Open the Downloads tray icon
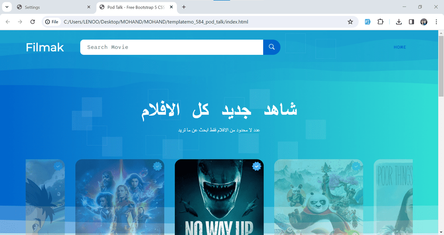Screen dimensions: 444x235 pyautogui.click(x=399, y=22)
